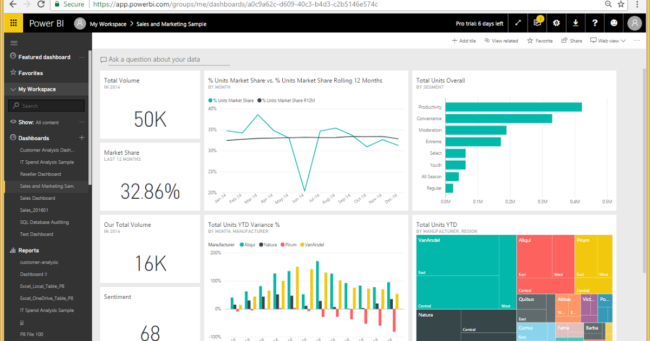Go to My Workspace breadcrumb link
The image size is (650, 341).
click(108, 24)
